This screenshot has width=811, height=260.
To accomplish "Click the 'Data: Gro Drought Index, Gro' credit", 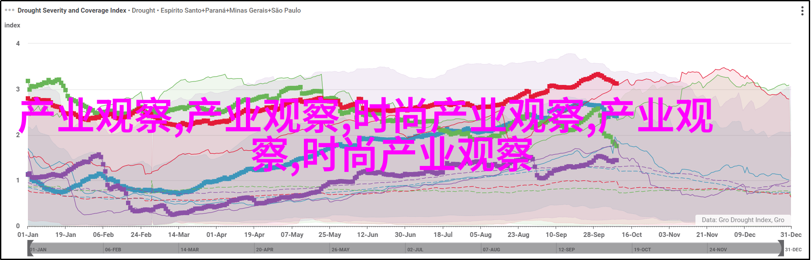I will tap(743, 220).
